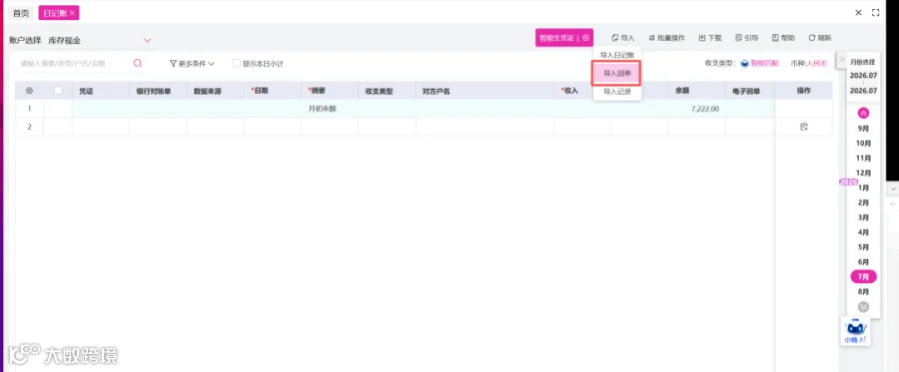Viewport: 899px width, 372px height.
Task: Click the first 2026.07 start date
Action: 863,76
